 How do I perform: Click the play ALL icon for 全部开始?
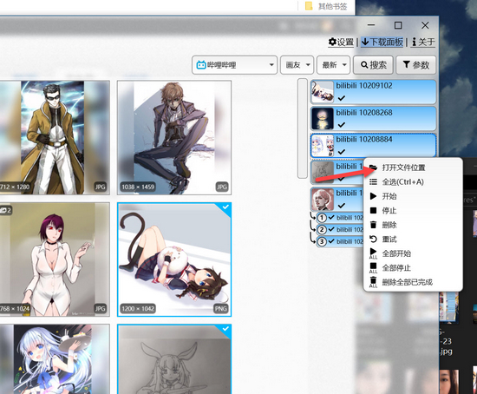coord(373,253)
